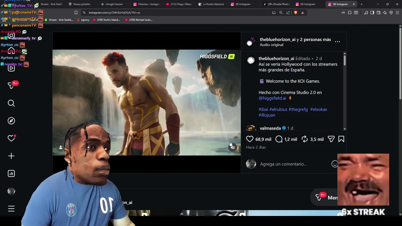
Task: Open thebluehorizon_ai profile in the post header
Action: 278,40
